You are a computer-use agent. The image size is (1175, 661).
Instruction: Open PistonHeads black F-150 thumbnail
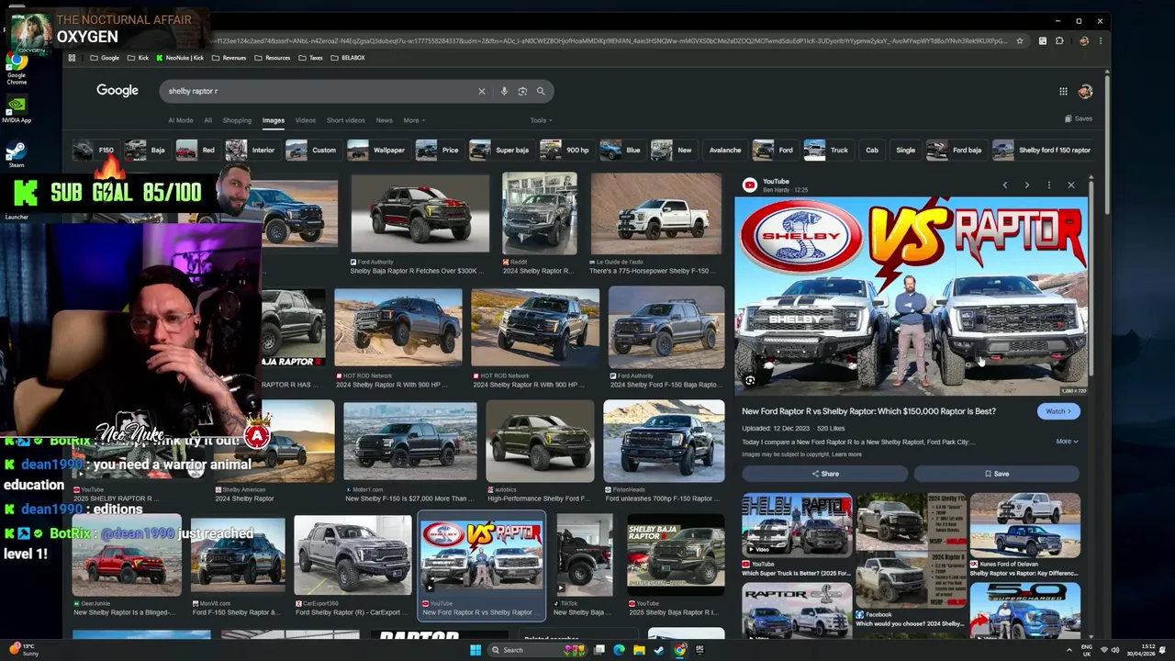664,442
